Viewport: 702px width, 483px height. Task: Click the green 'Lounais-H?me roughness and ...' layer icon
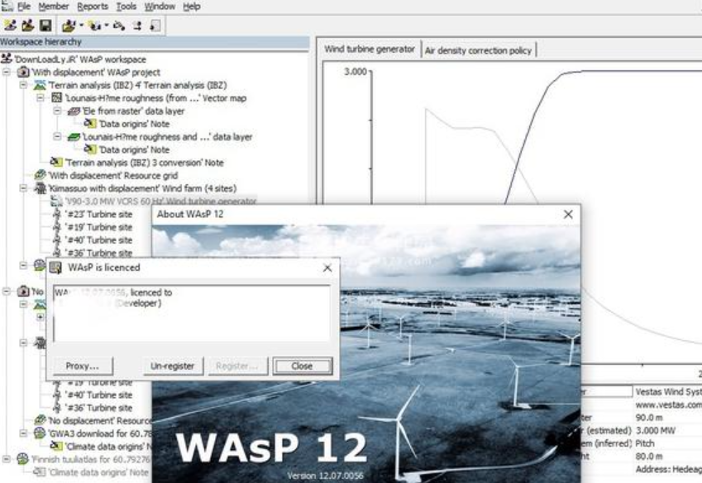tap(74, 137)
